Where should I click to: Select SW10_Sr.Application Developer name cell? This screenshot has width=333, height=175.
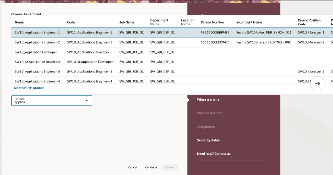[x=38, y=62]
